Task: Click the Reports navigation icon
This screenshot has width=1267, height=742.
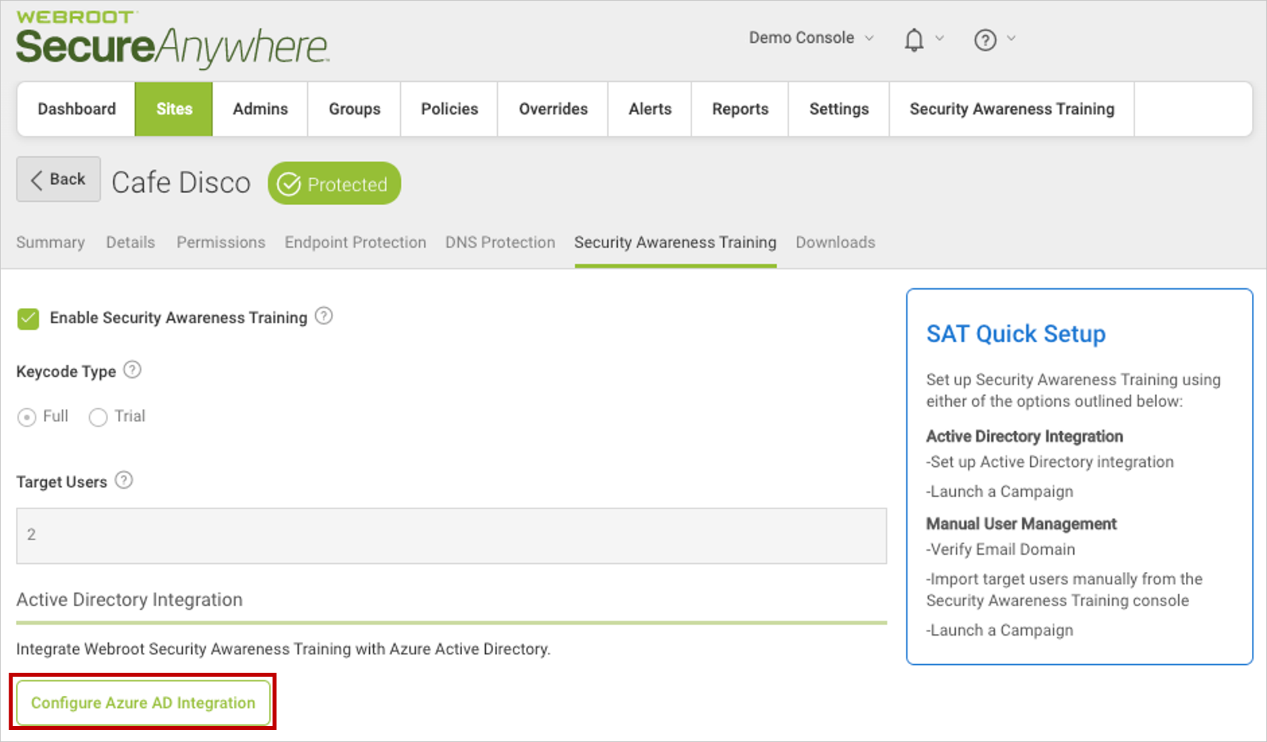Action: (x=738, y=109)
